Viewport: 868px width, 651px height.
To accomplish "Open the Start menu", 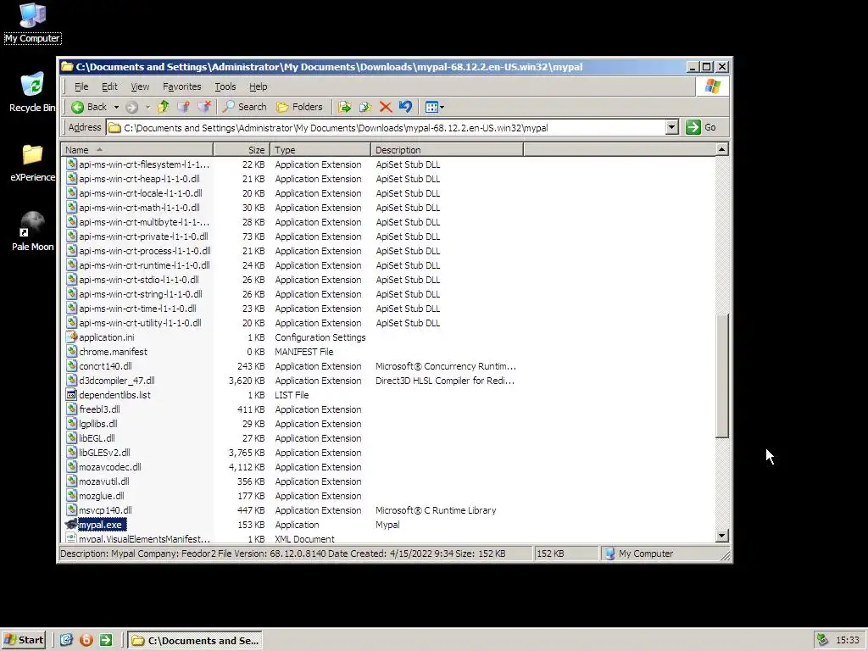I will 23,640.
